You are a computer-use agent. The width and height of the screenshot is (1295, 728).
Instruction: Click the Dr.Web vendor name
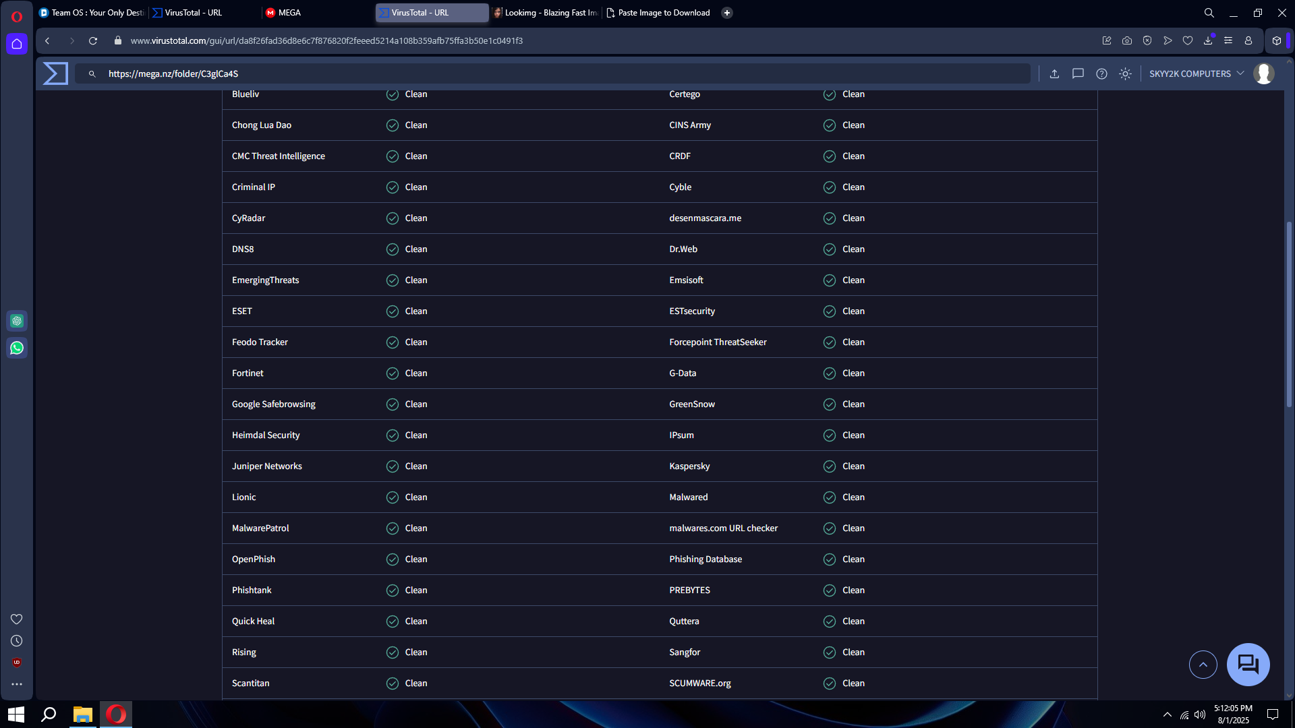(x=683, y=249)
